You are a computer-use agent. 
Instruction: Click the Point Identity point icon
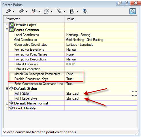11,108
